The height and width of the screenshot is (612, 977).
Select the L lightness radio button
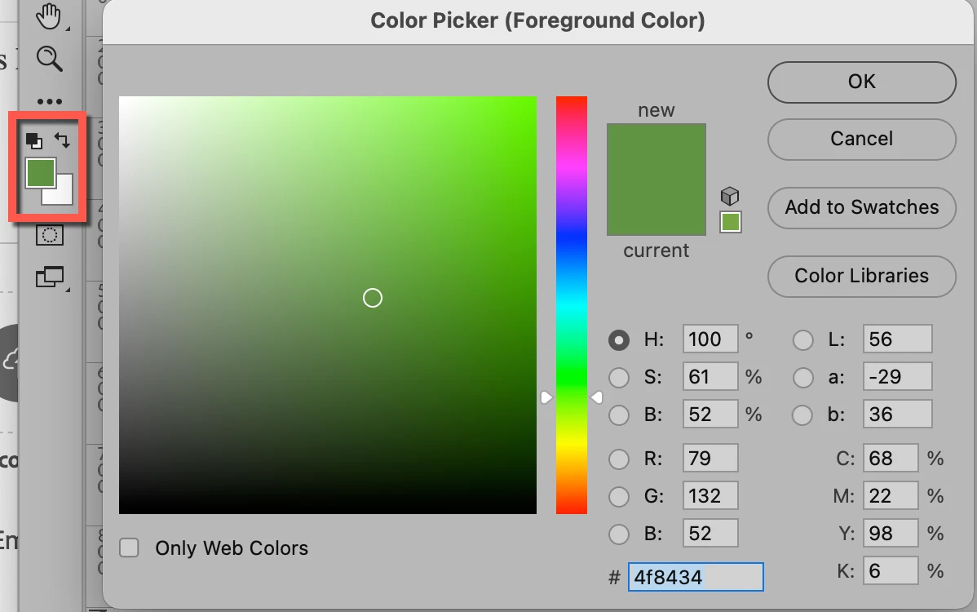point(802,340)
